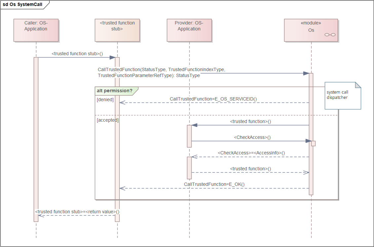The image size is (374, 247).
Task: Select the folded corner of the note
Action: coord(358,85)
